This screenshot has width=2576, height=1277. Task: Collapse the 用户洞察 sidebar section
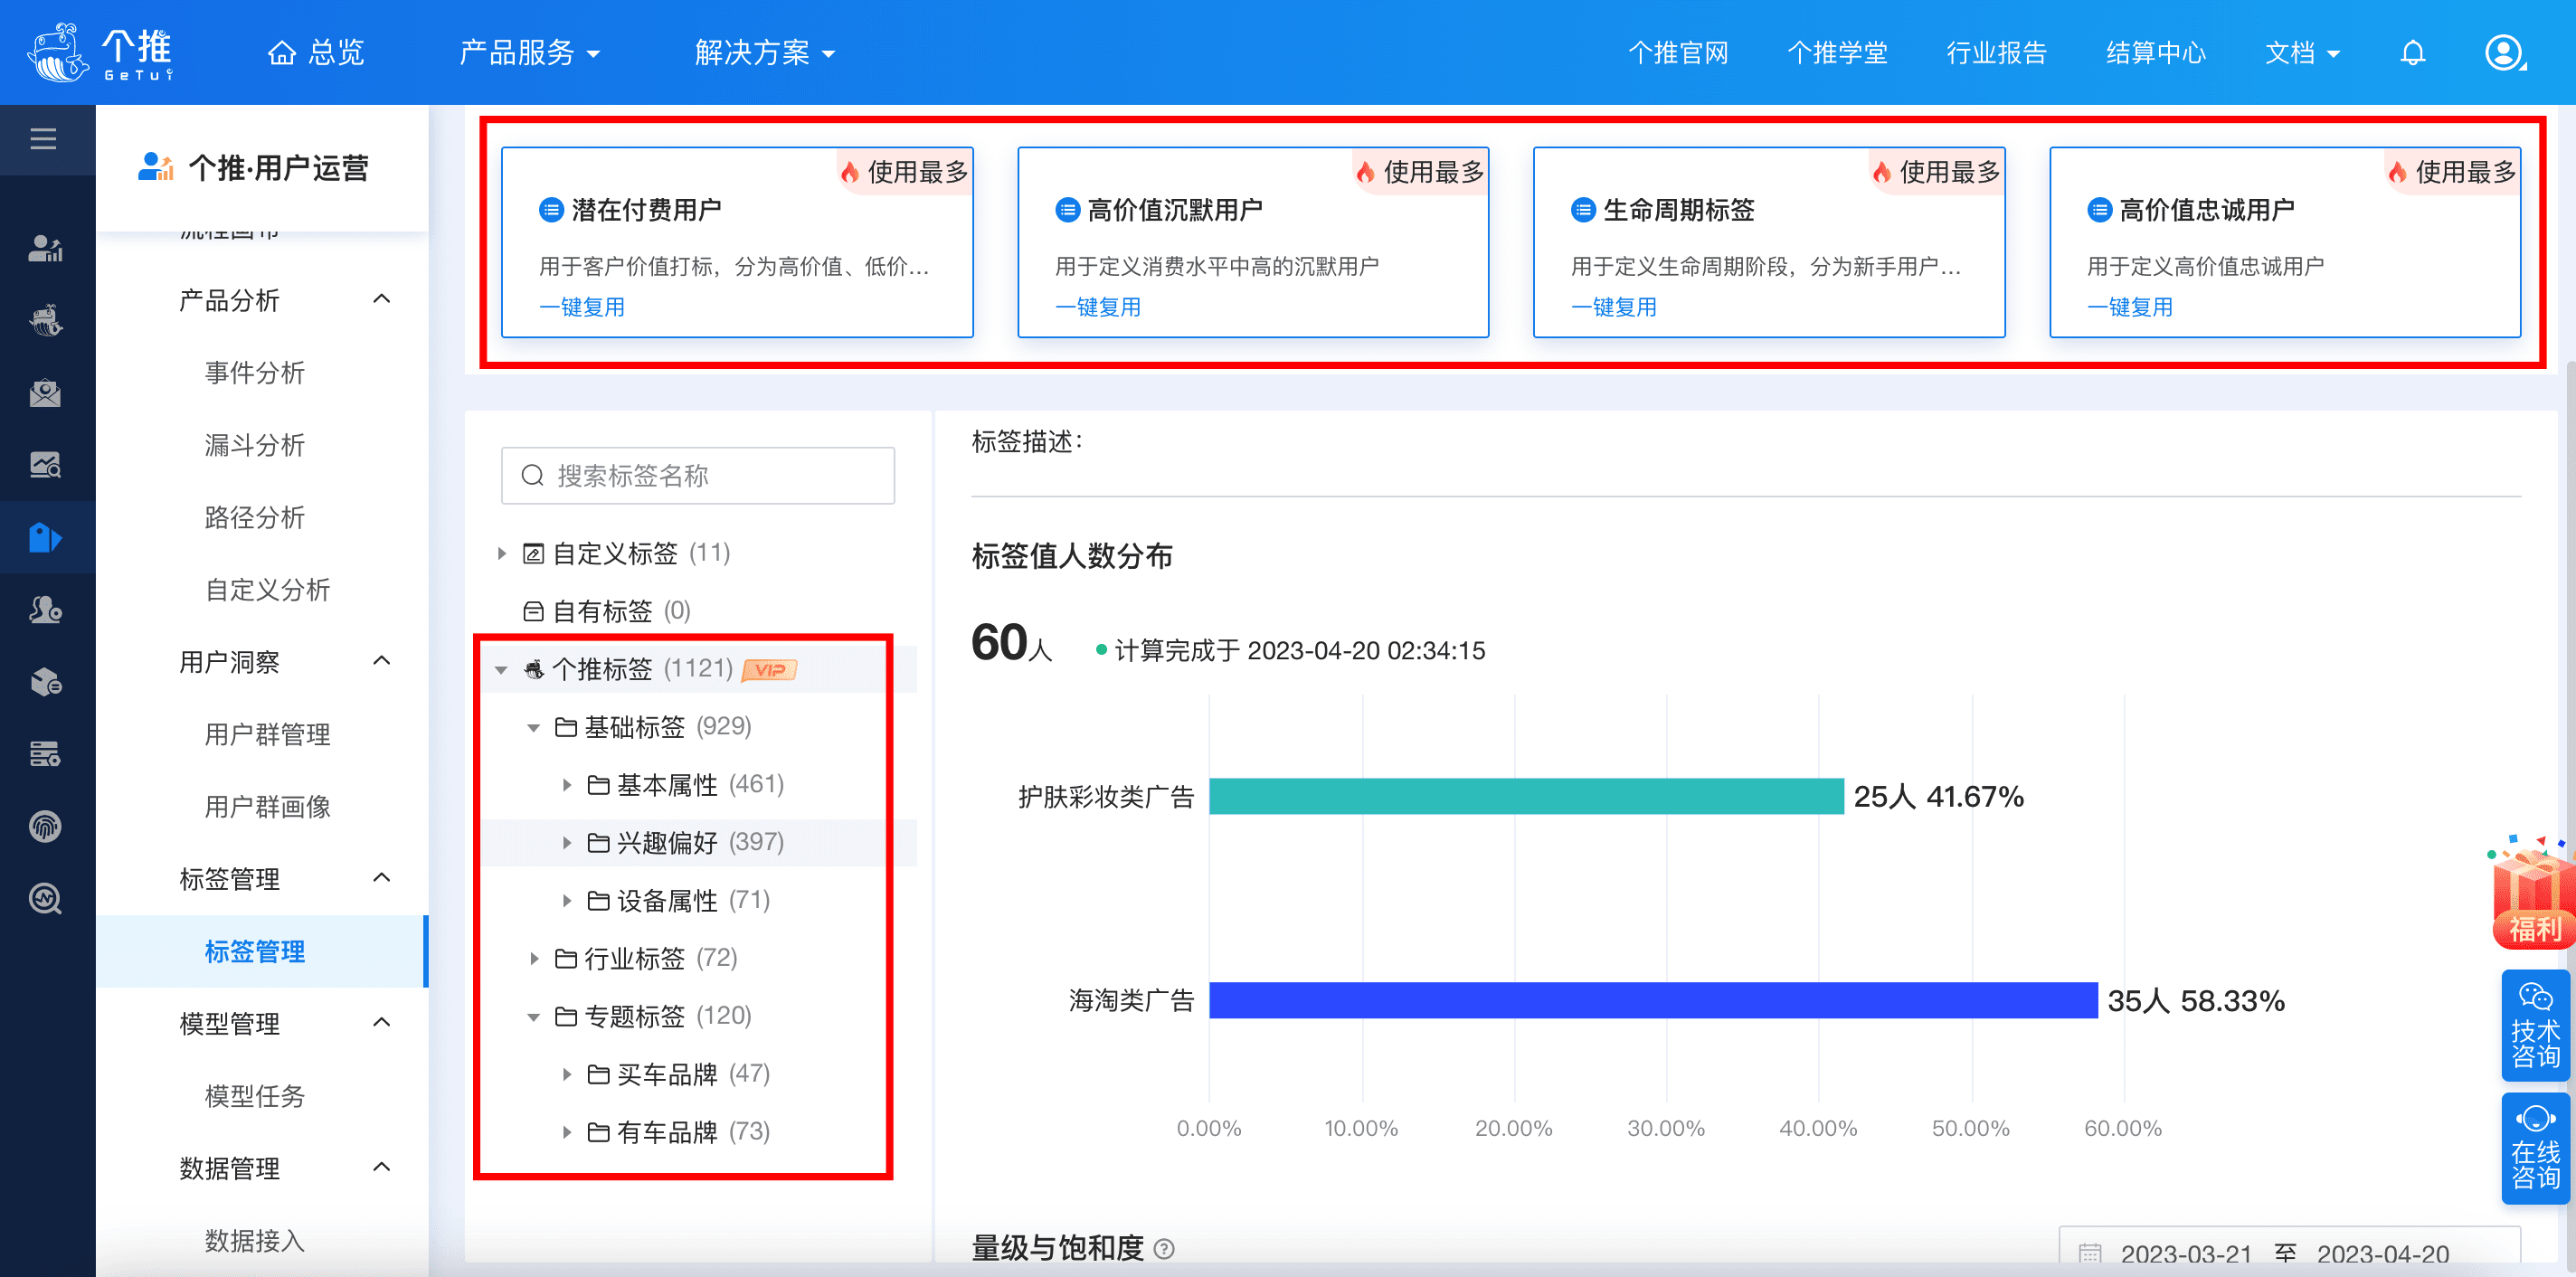coord(382,661)
